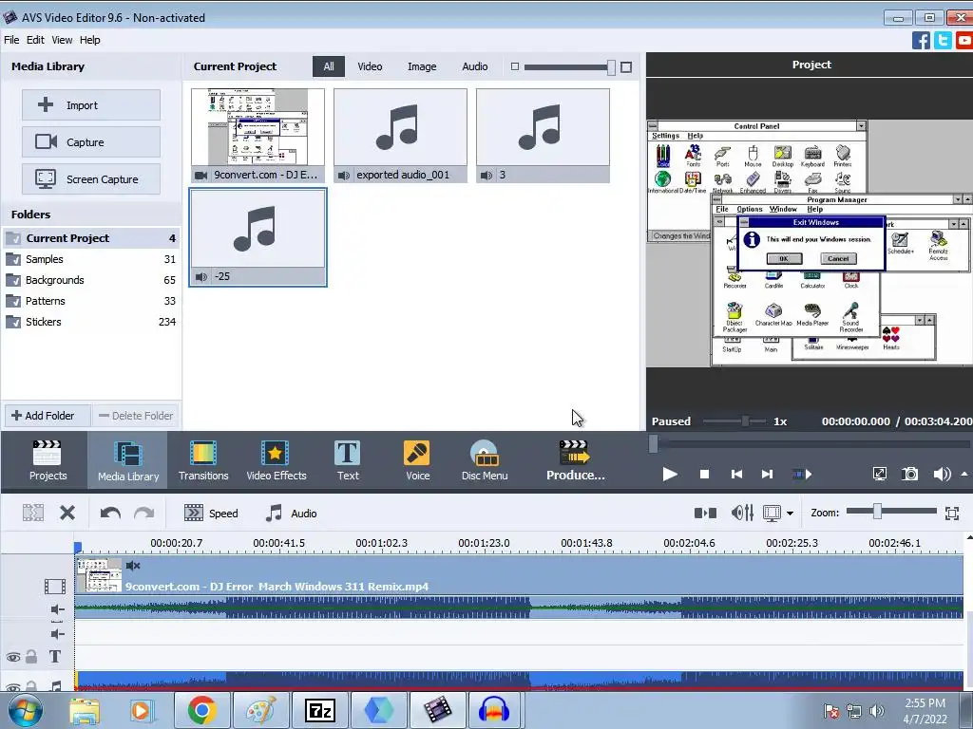Take a snapshot with the camera icon
Screen dimensions: 973x729
909,475
